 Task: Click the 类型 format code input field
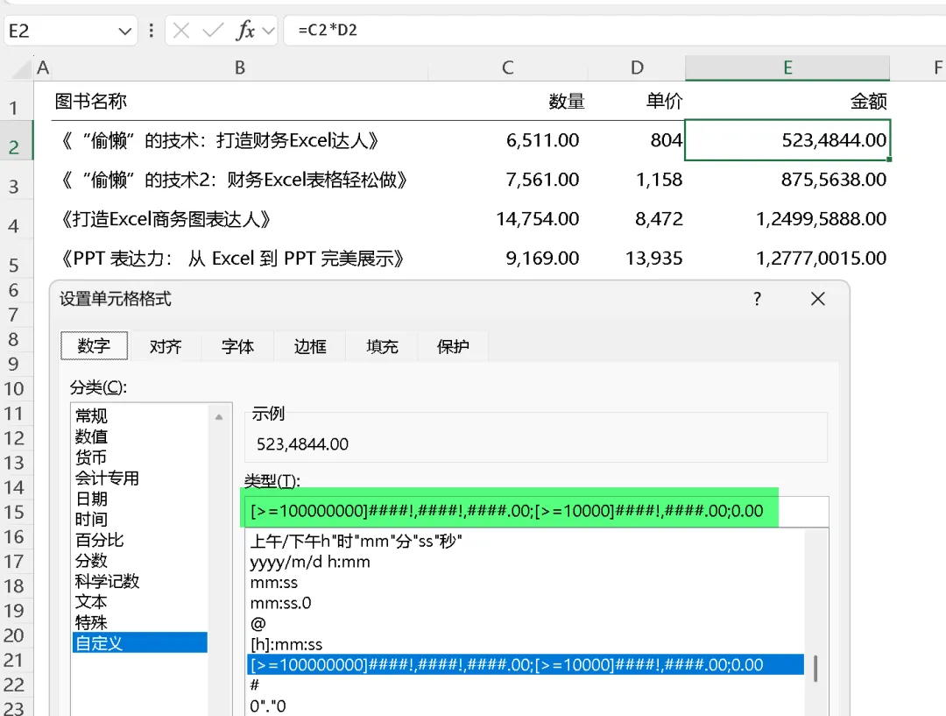click(536, 511)
